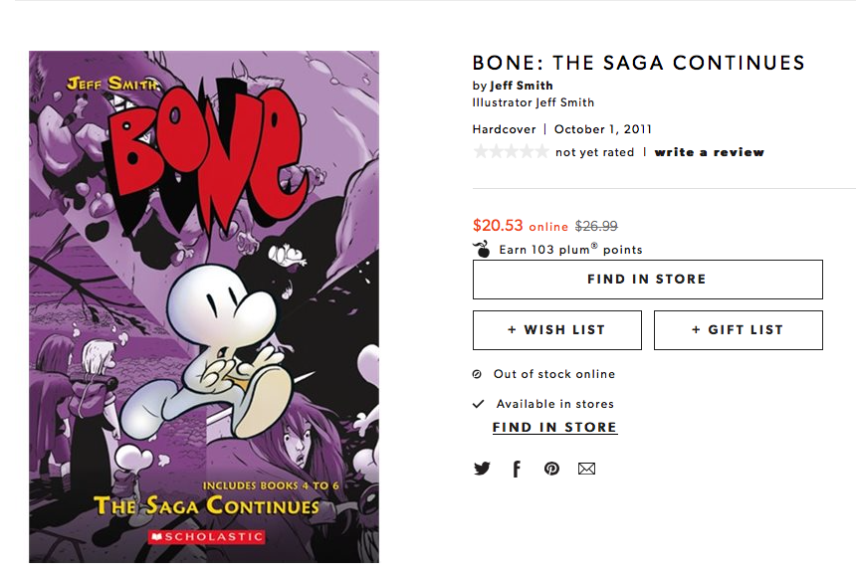The height and width of the screenshot is (575, 856).
Task: Click the Illustrator Jeff Smith text
Action: tap(534, 102)
